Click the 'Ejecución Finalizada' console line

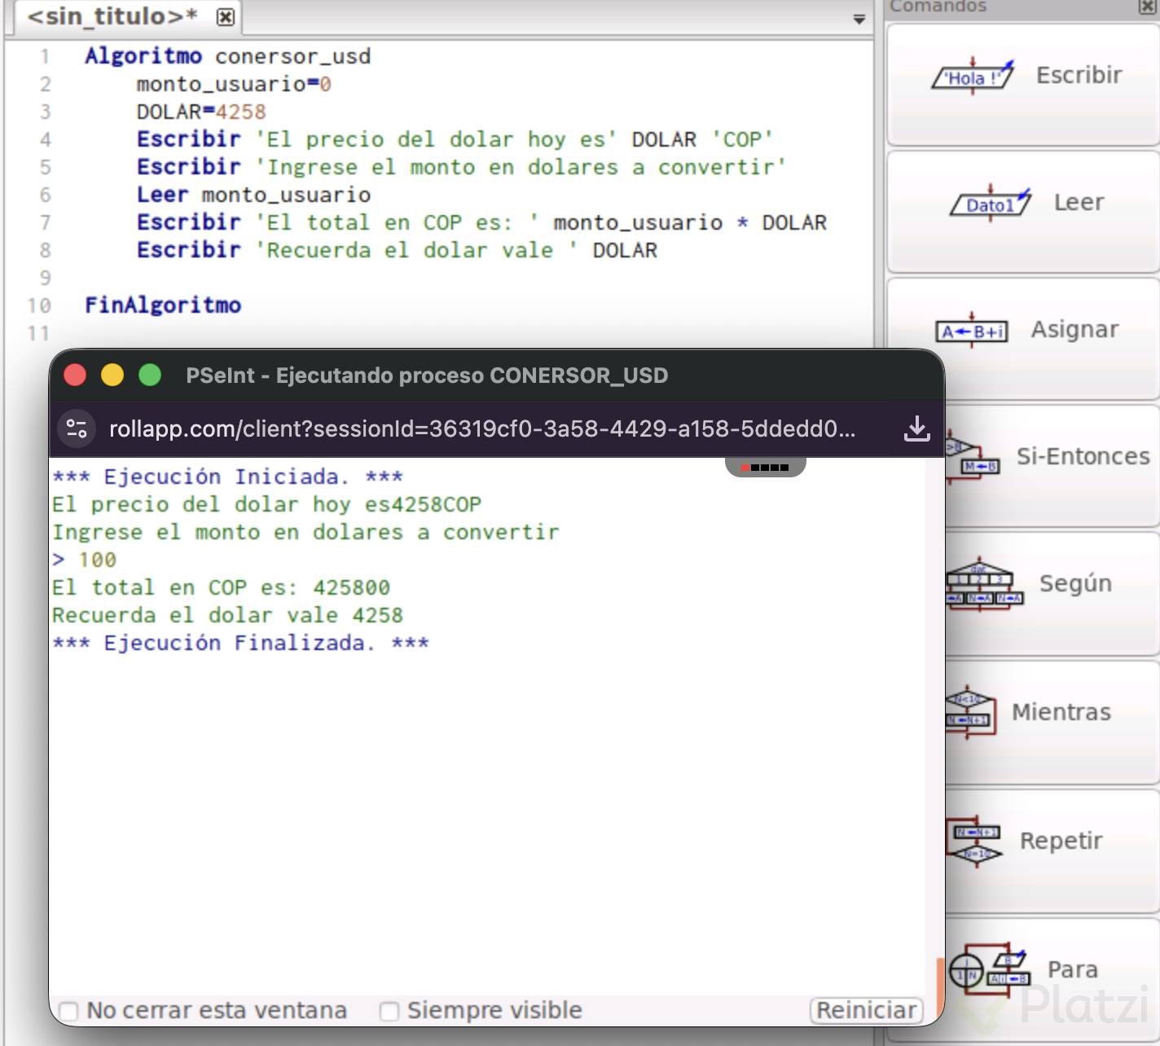[x=240, y=643]
